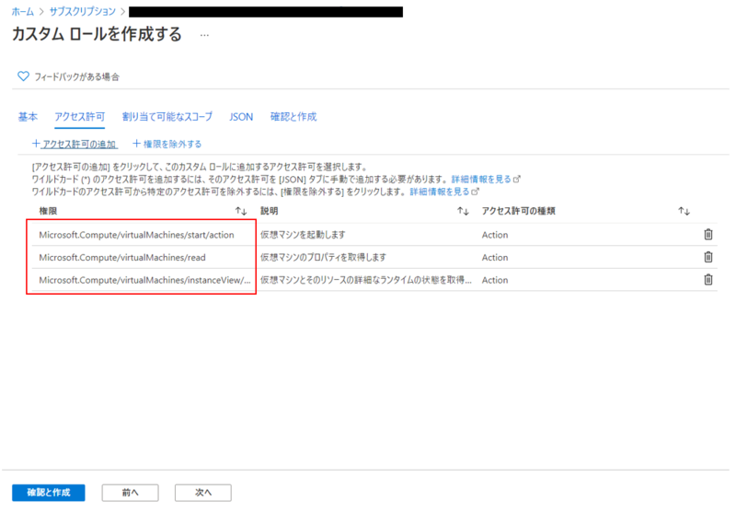Viewport: 736px width, 512px height.
Task: Delete the virtualMachines/start/action permission row
Action: 707,234
